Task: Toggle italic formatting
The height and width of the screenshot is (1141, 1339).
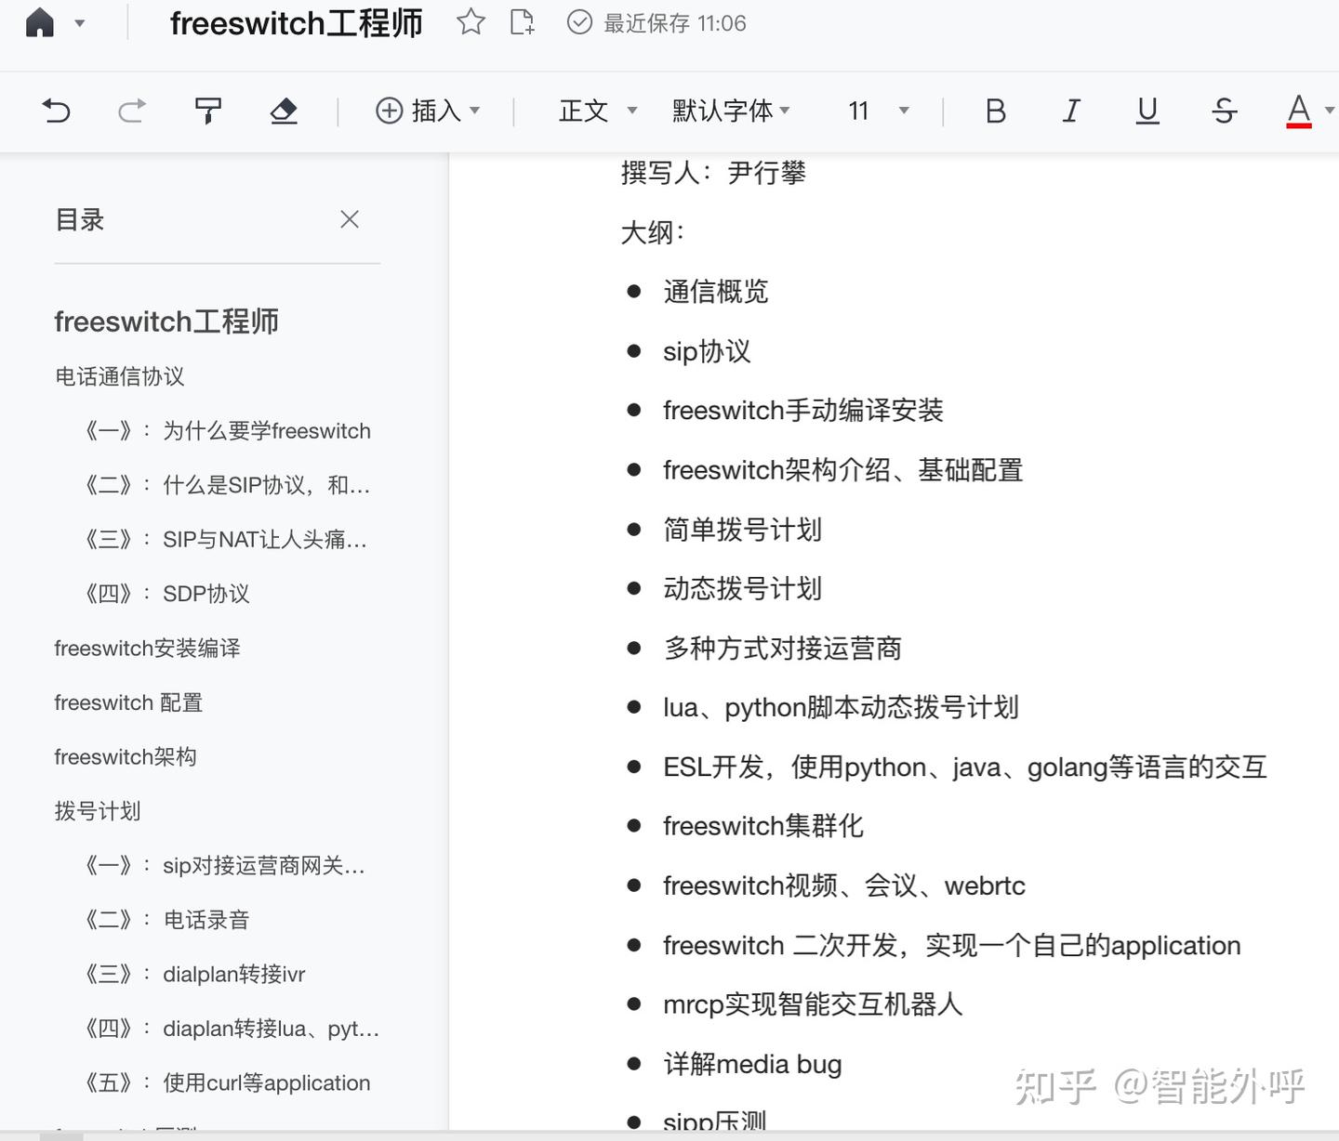Action: coord(1071,111)
